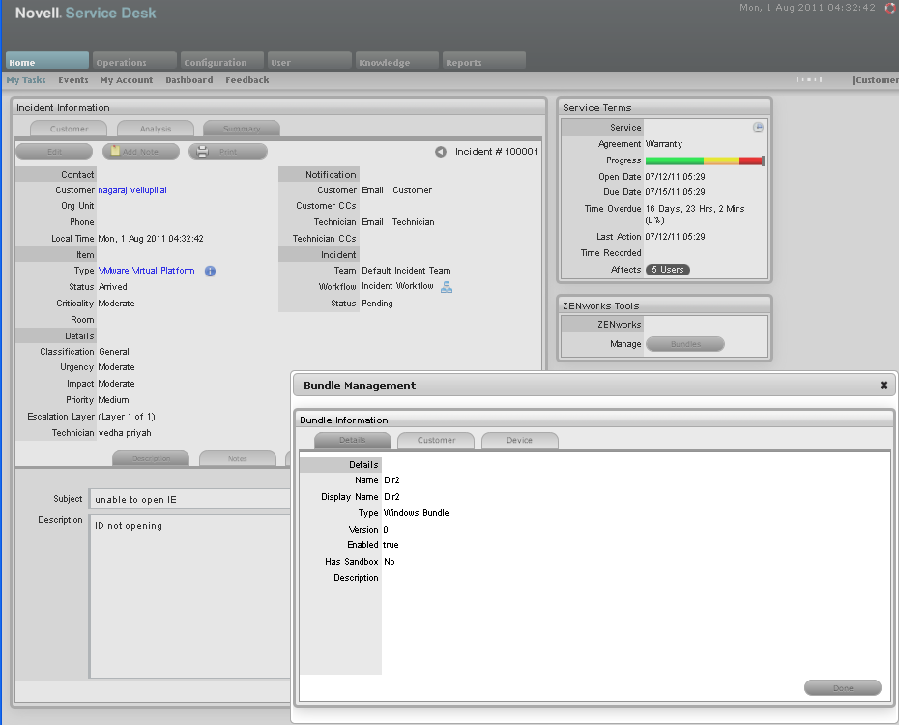Image resolution: width=899 pixels, height=725 pixels.
Task: Click the Add Note button with note icon
Action: pyautogui.click(x=141, y=152)
